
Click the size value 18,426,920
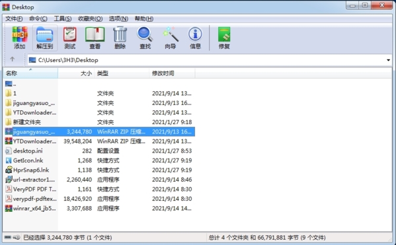(77, 199)
